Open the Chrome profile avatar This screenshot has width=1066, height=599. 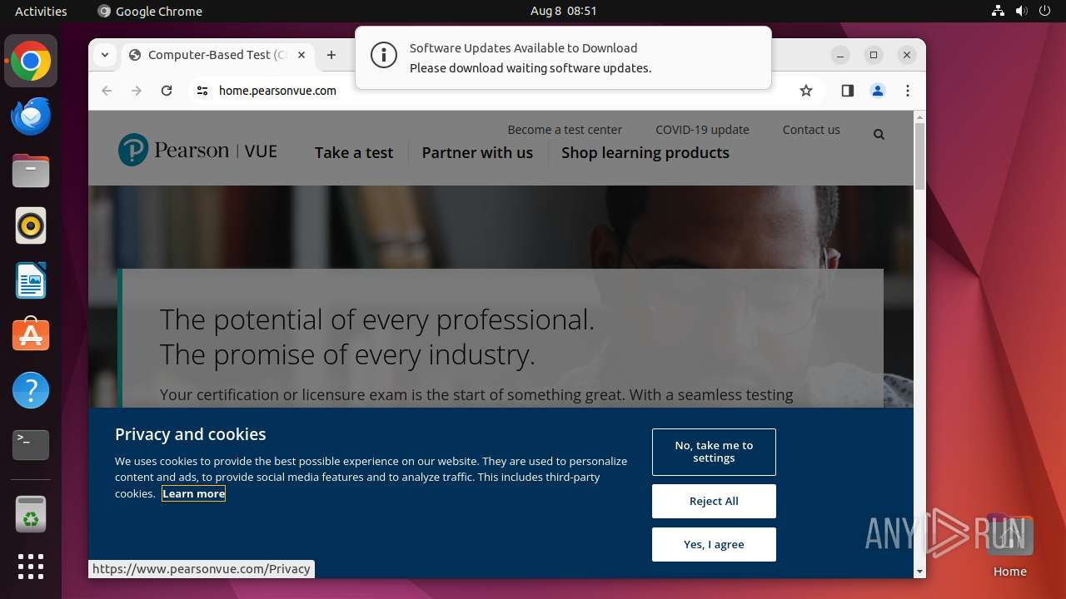click(x=877, y=91)
